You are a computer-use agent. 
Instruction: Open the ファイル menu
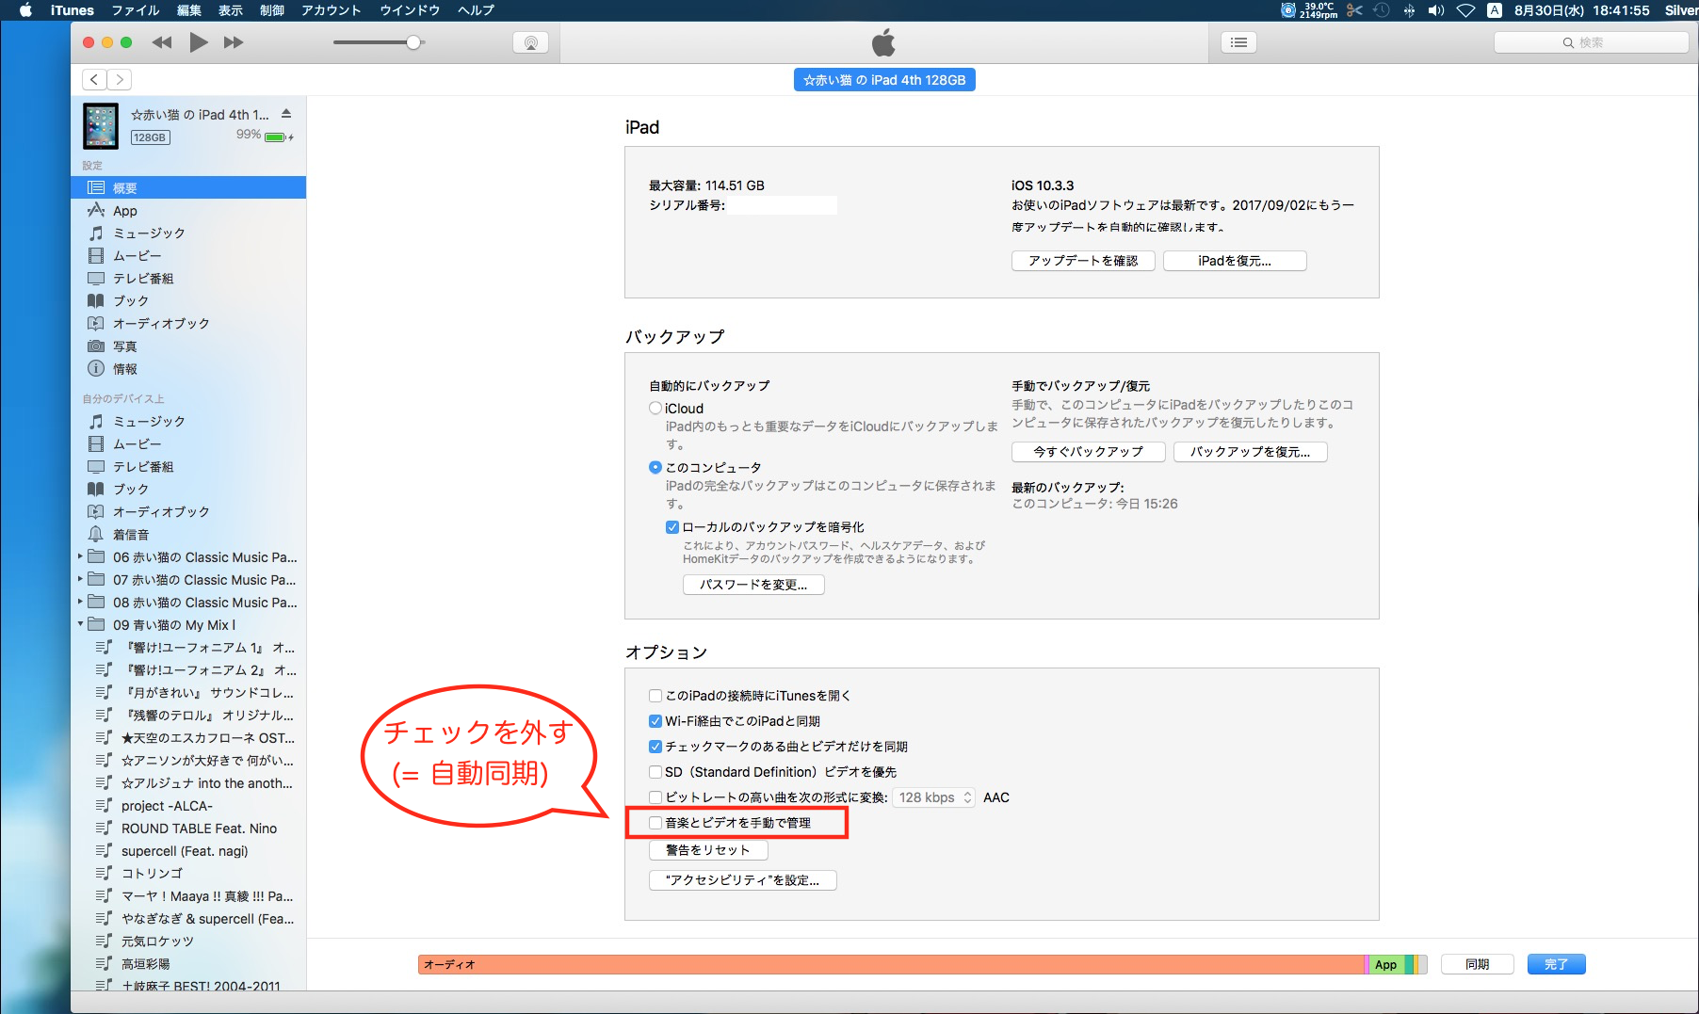[x=136, y=10]
